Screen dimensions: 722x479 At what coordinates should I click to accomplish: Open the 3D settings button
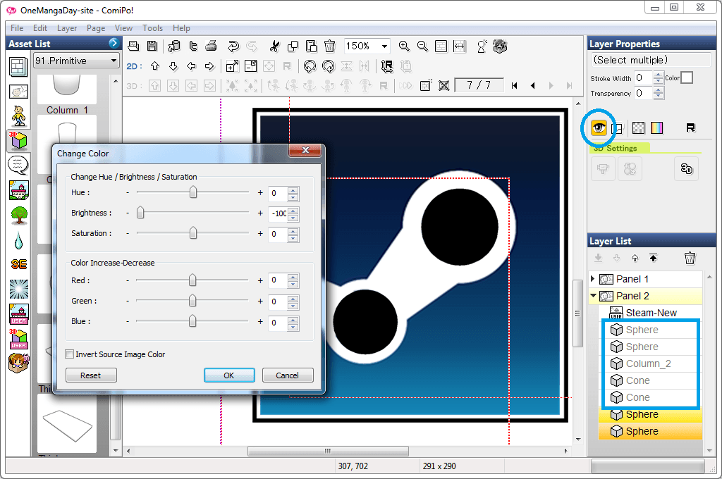(x=687, y=169)
